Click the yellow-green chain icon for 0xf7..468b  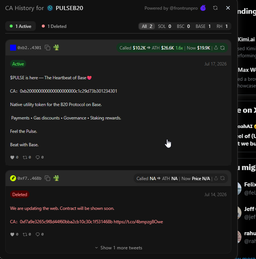point(13,178)
